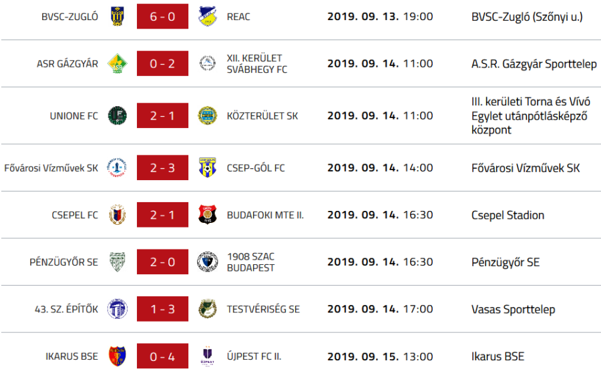The height and width of the screenshot is (371, 601).
Task: Open the Csepel FC team name
Action: click(75, 215)
